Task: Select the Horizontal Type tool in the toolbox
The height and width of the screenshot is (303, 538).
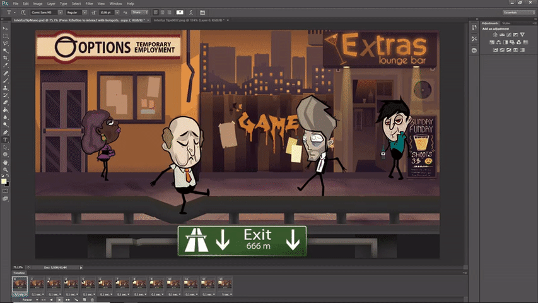Action: click(6, 140)
